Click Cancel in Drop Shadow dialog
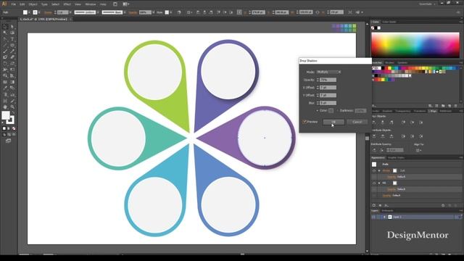The image size is (464, 261). (x=357, y=122)
